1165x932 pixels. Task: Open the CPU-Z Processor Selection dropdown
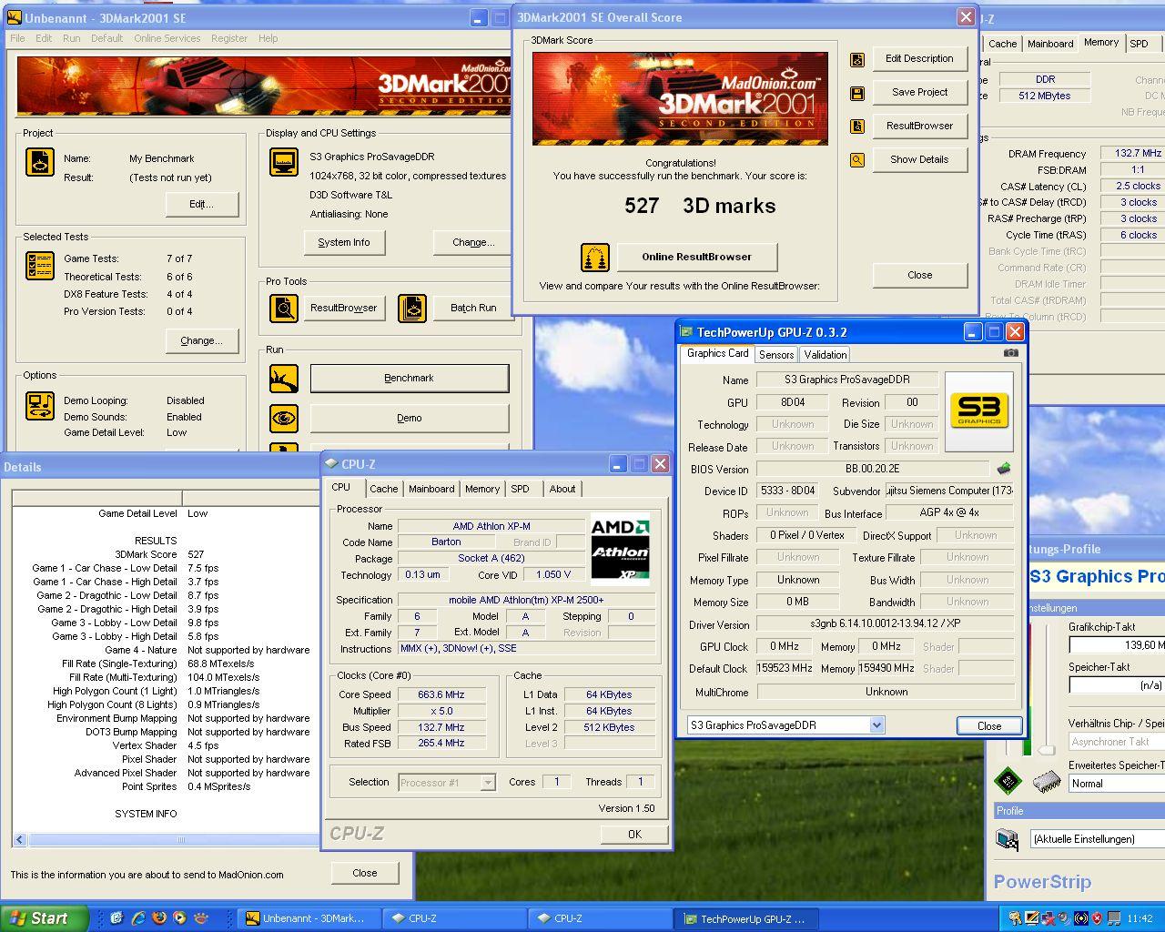(488, 783)
